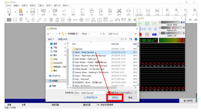
Task: Refresh the Music folder listing
Action: point(104,34)
